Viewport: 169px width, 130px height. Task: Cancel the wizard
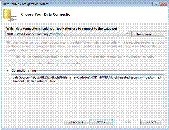(x=152, y=122)
